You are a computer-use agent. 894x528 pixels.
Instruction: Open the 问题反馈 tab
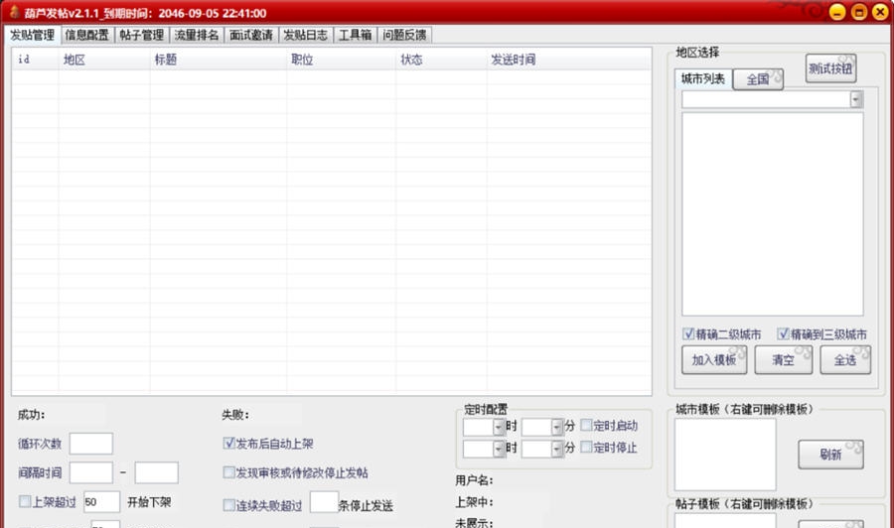coord(404,35)
